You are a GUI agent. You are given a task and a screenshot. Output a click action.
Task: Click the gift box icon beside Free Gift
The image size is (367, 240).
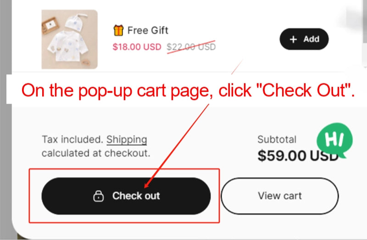(x=118, y=30)
